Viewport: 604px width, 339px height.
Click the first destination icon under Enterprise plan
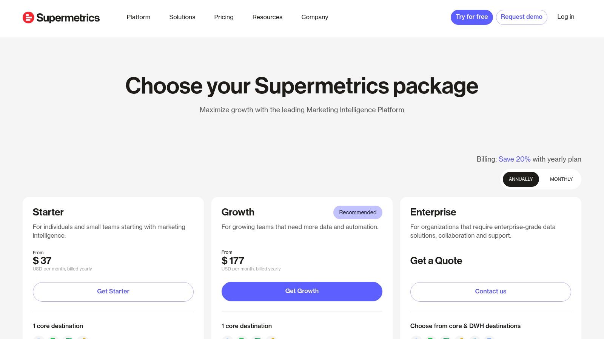pos(416,338)
